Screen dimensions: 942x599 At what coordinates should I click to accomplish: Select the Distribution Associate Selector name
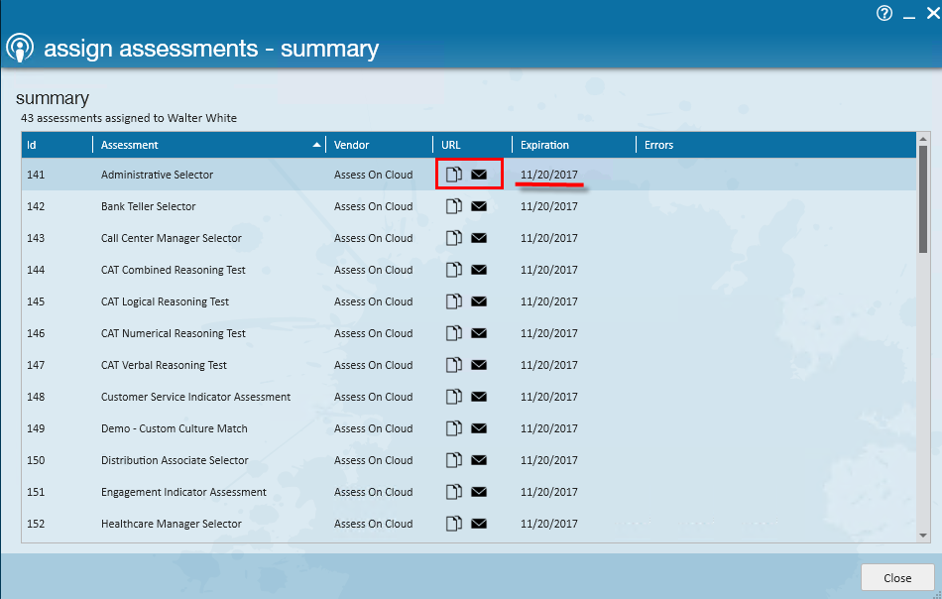click(x=175, y=460)
